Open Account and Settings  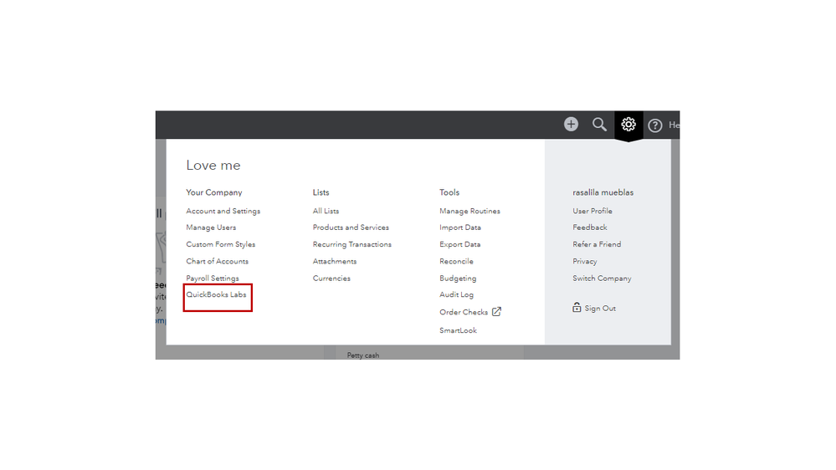pos(223,211)
